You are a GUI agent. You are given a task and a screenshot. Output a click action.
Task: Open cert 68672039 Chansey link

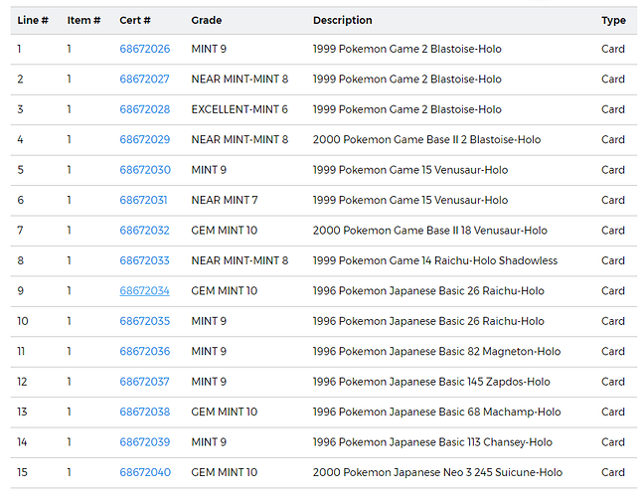tap(144, 442)
